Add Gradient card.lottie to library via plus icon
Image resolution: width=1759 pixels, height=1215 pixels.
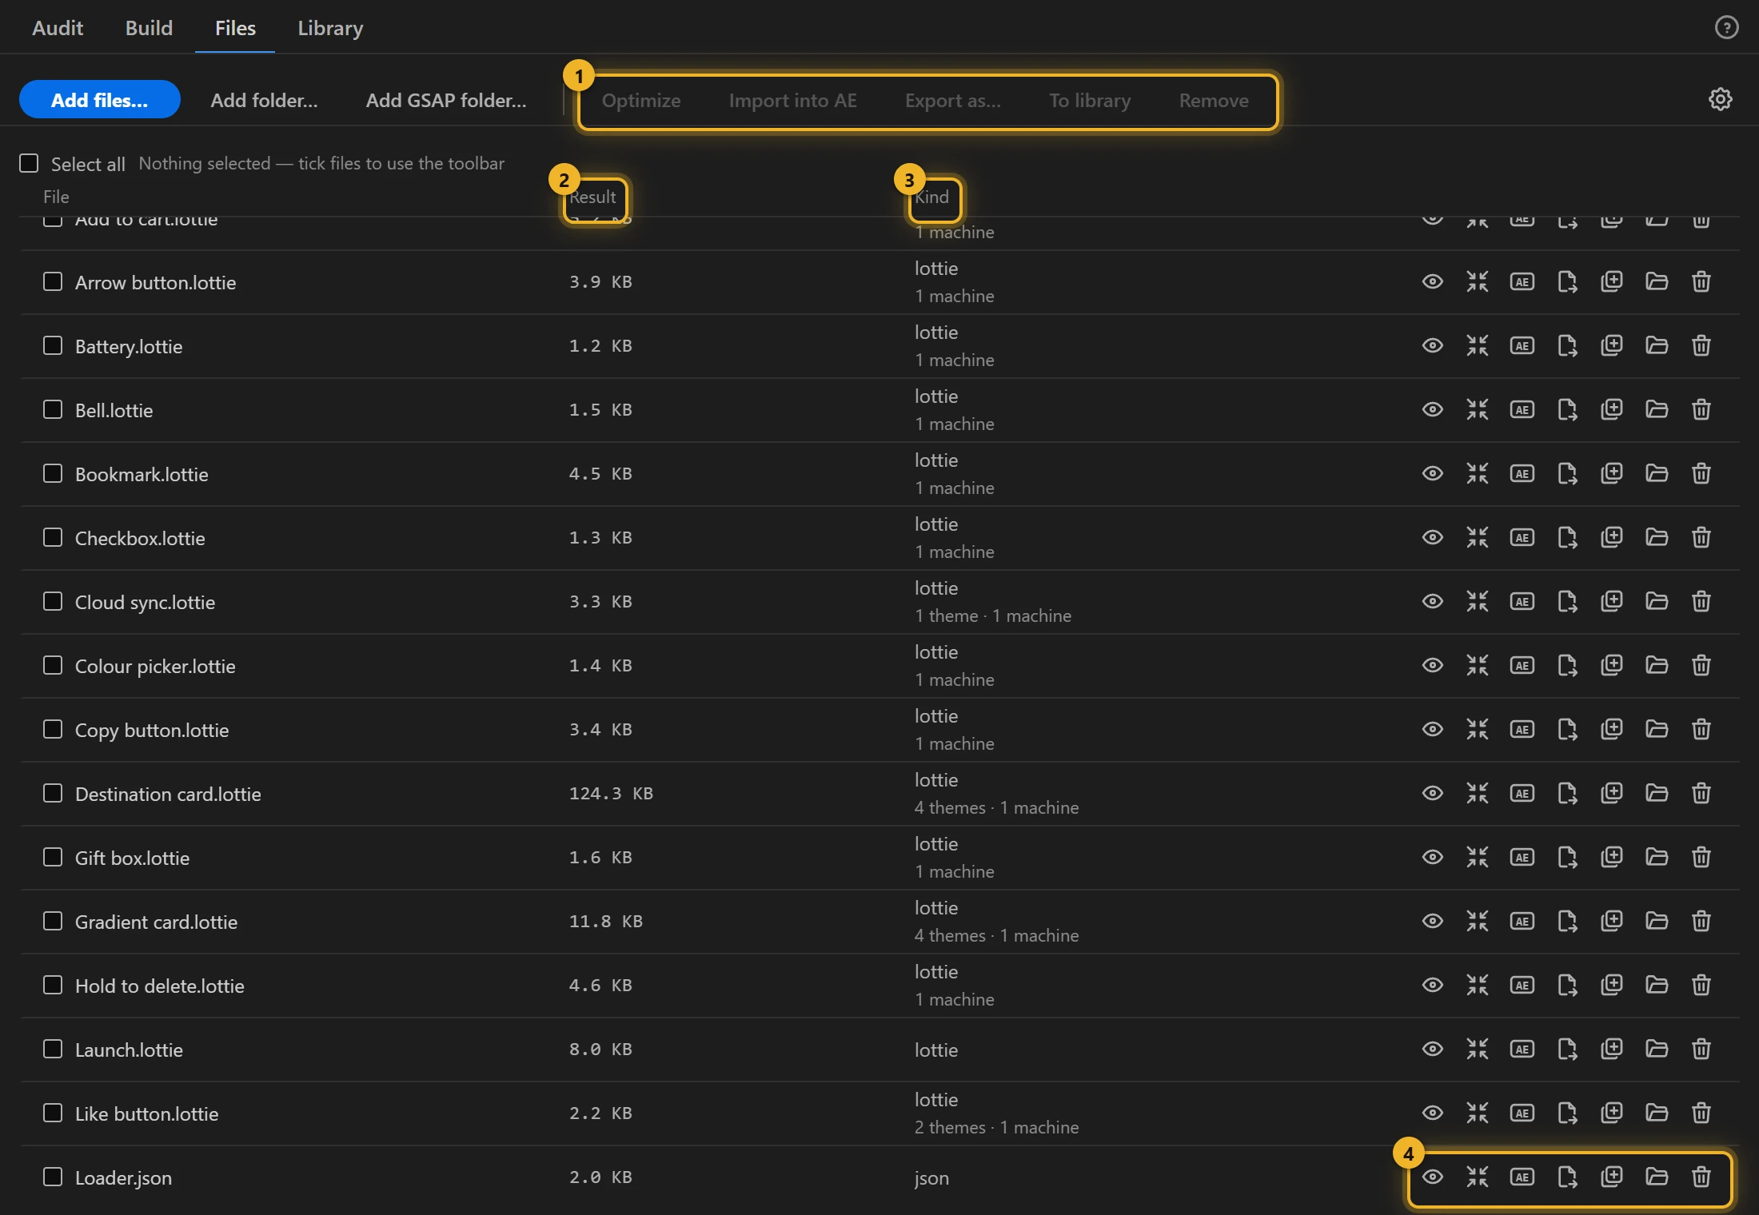pyautogui.click(x=1611, y=921)
